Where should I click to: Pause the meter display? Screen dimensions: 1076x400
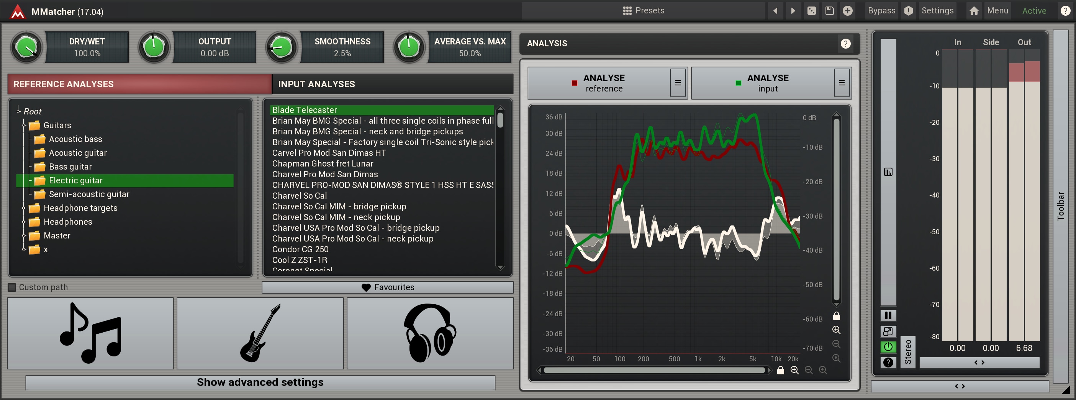(x=888, y=315)
